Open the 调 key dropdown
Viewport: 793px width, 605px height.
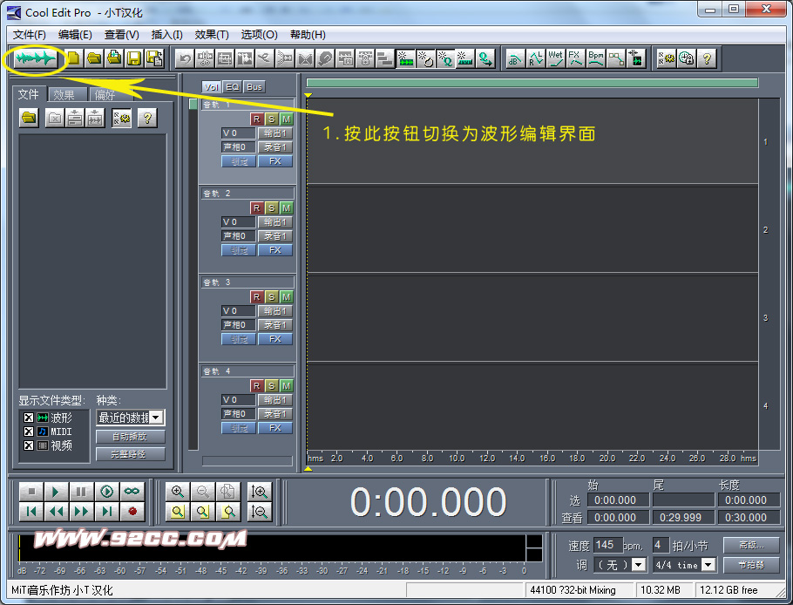[x=639, y=565]
